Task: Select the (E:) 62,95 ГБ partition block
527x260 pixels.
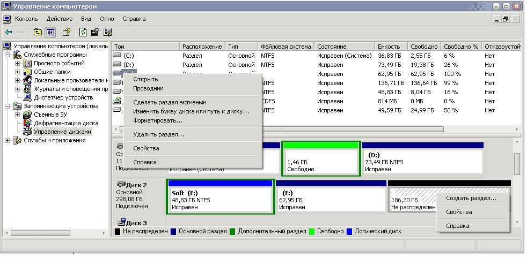Action: [x=331, y=197]
